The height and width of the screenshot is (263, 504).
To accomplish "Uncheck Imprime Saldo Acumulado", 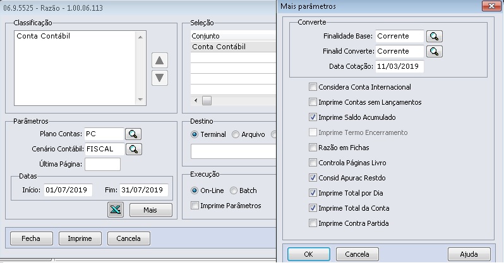I will tap(313, 117).
